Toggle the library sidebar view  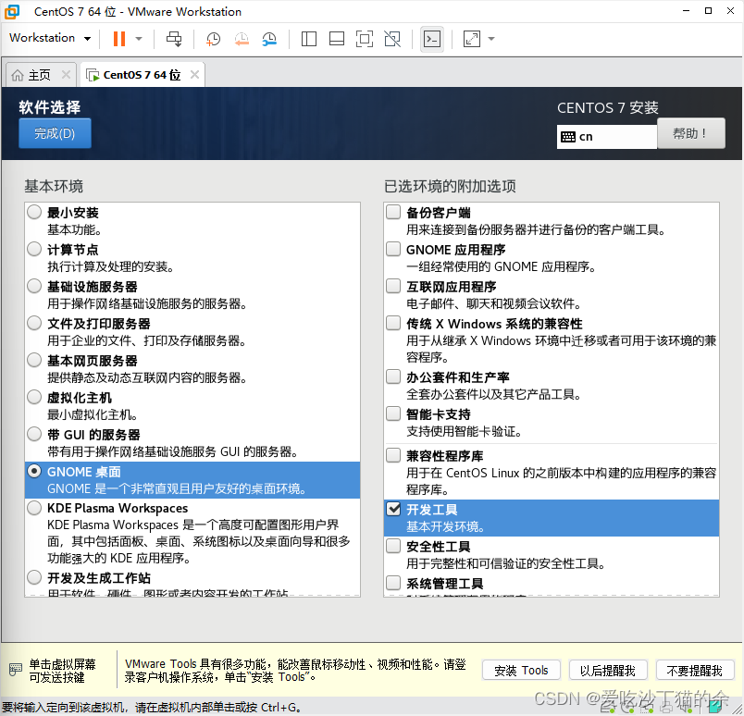click(x=309, y=39)
